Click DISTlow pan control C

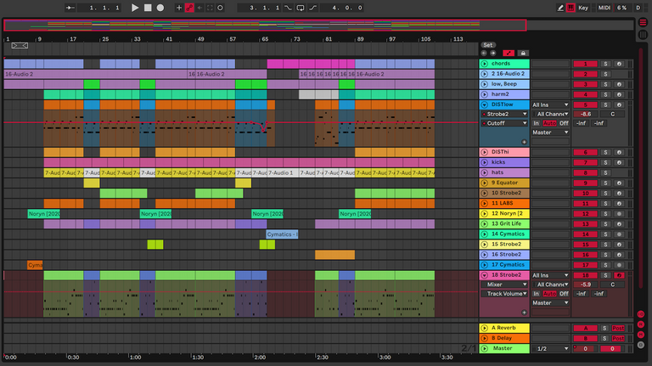pos(612,114)
